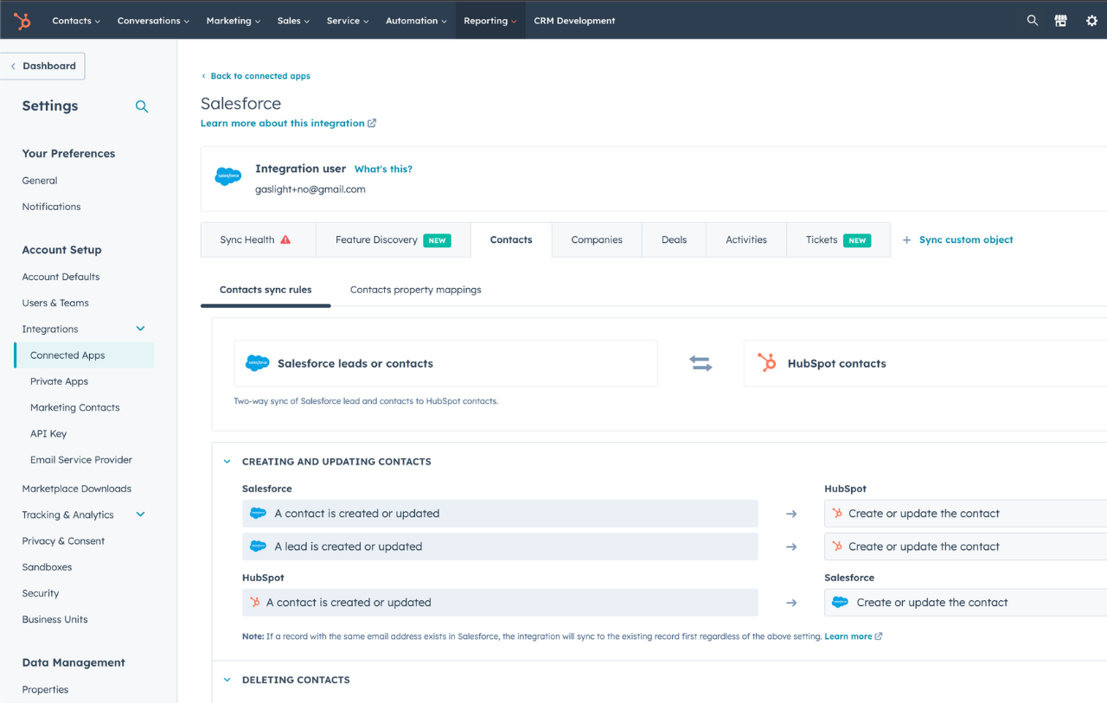Click the HubSpot sprocket logo top-left

(20, 20)
